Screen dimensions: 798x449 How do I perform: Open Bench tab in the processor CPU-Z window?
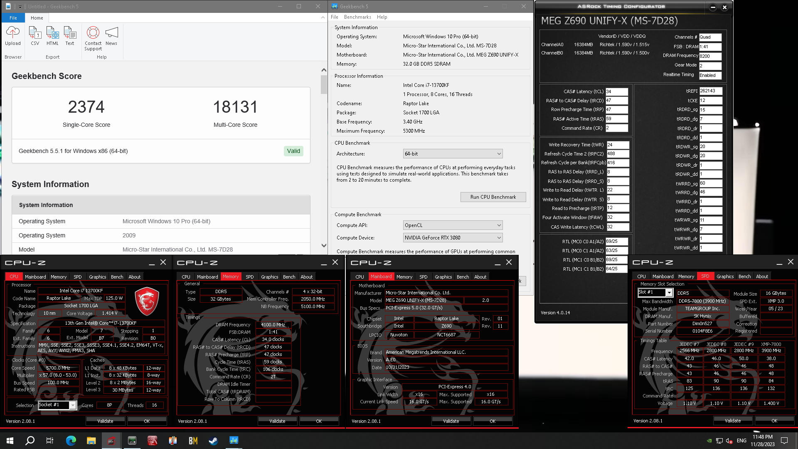(117, 277)
